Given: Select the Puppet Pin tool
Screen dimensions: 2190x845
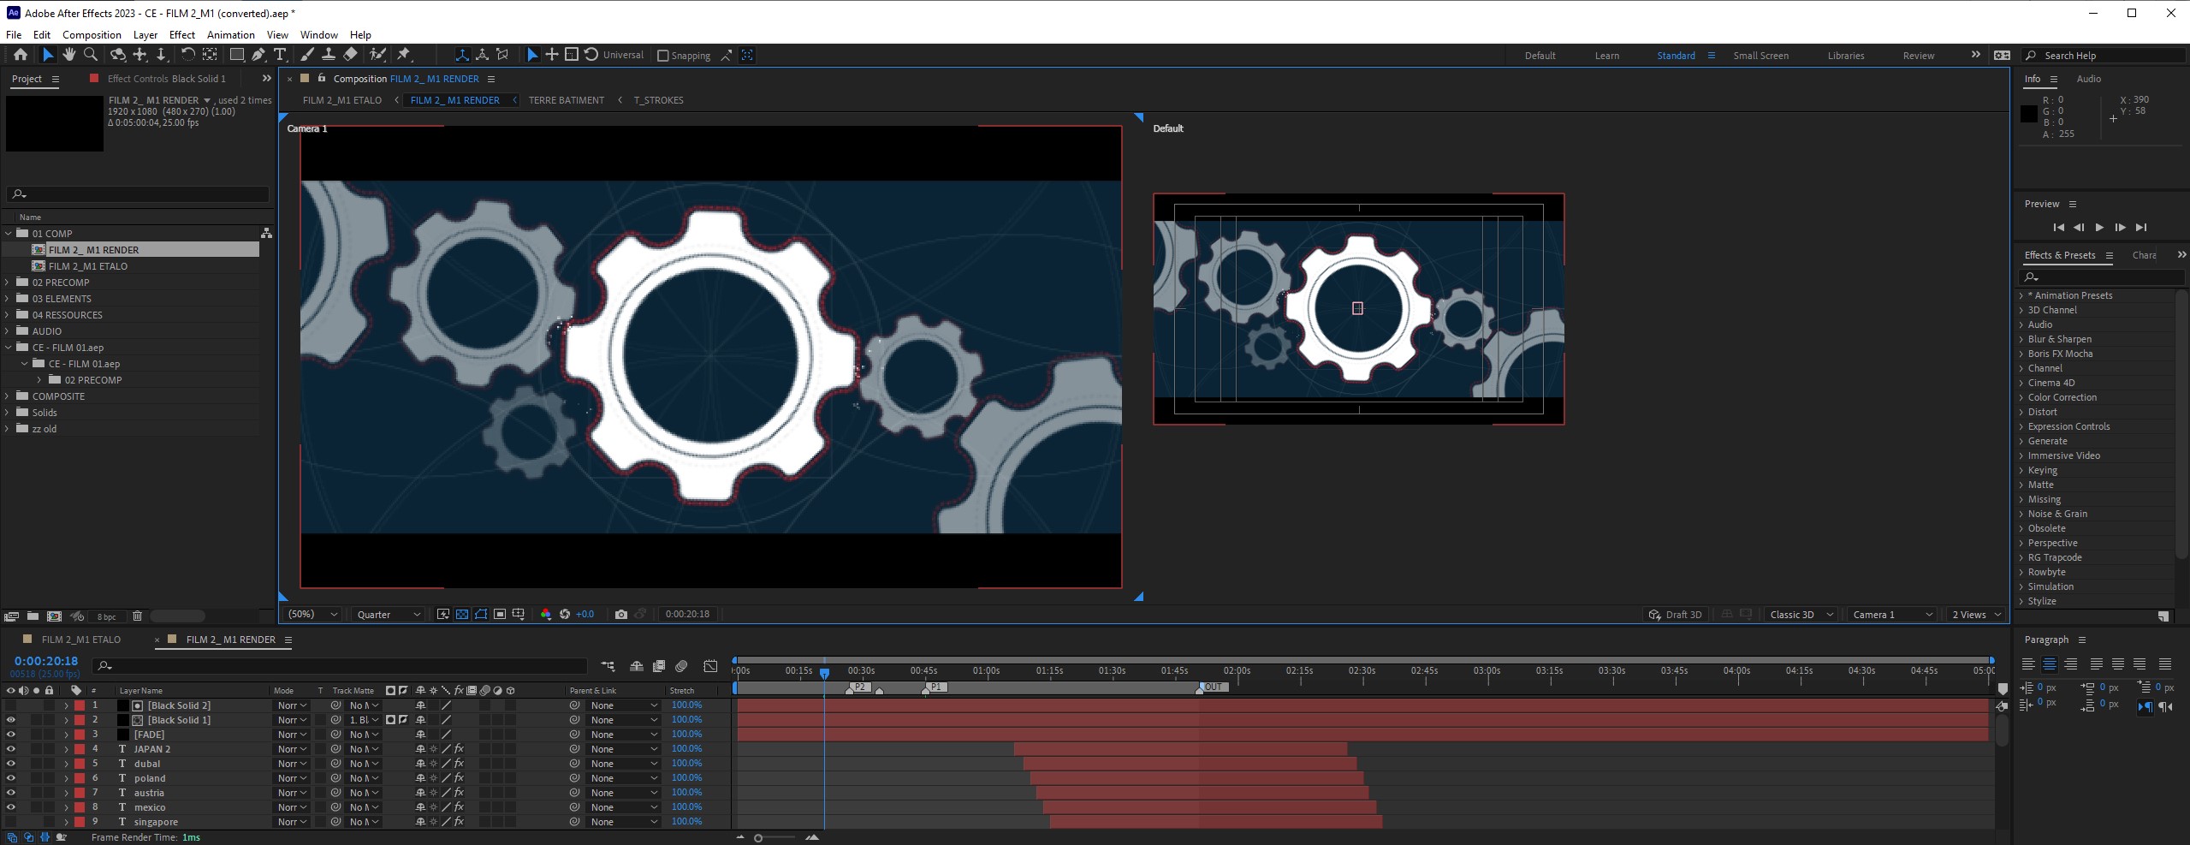Looking at the screenshot, I should 404,55.
